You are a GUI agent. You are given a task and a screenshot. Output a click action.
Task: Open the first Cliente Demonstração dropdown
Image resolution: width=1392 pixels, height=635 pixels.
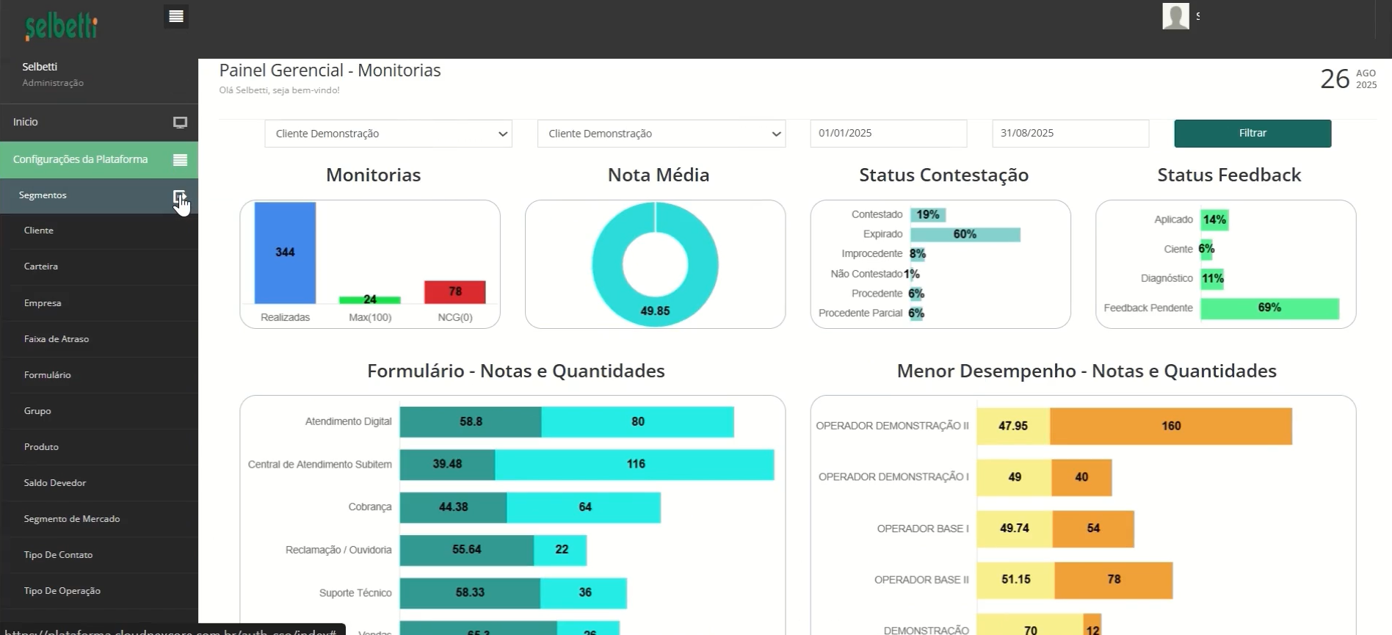click(388, 134)
